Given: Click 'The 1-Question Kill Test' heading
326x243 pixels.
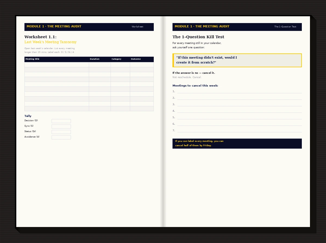Looking at the screenshot, I should click(x=198, y=37).
